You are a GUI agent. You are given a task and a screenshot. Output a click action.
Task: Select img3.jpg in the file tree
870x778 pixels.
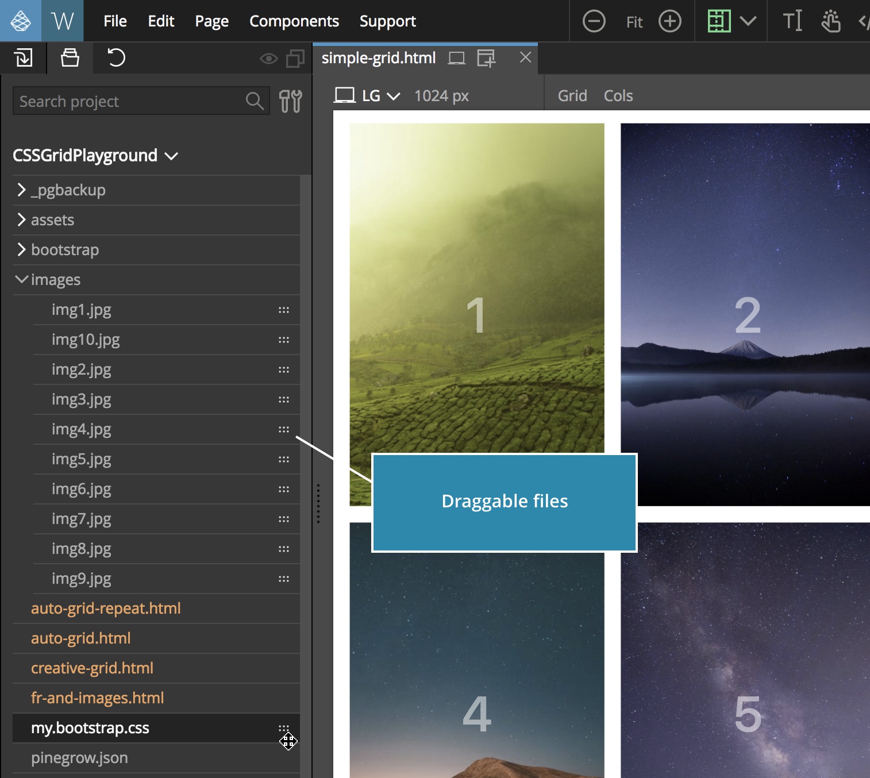click(x=82, y=399)
